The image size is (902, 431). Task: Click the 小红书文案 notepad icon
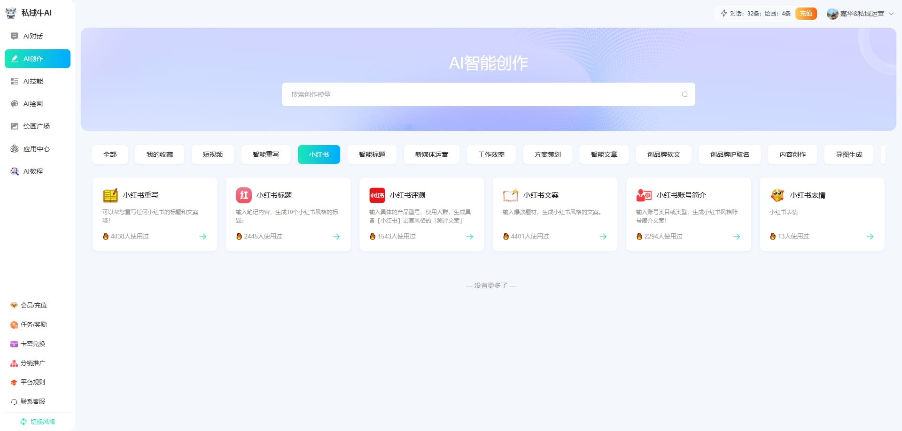point(511,195)
